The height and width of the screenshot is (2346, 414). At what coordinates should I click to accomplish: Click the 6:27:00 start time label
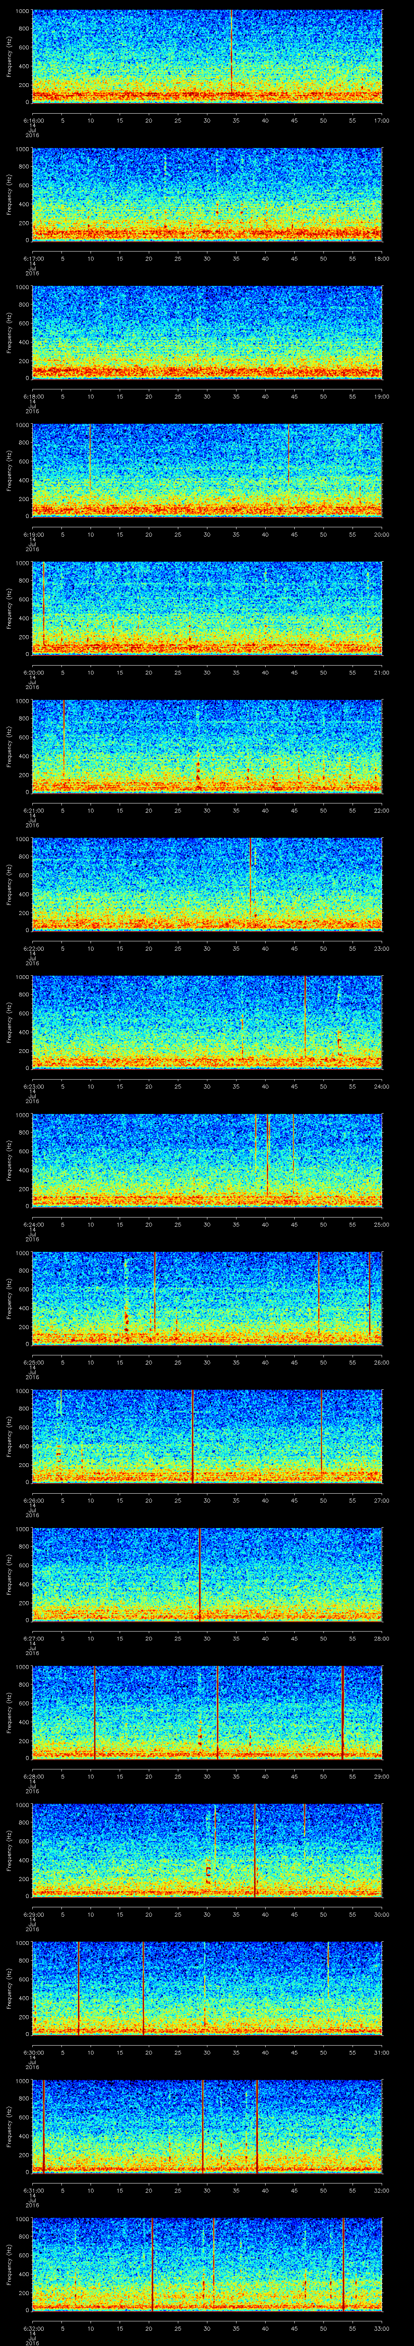[33, 1638]
